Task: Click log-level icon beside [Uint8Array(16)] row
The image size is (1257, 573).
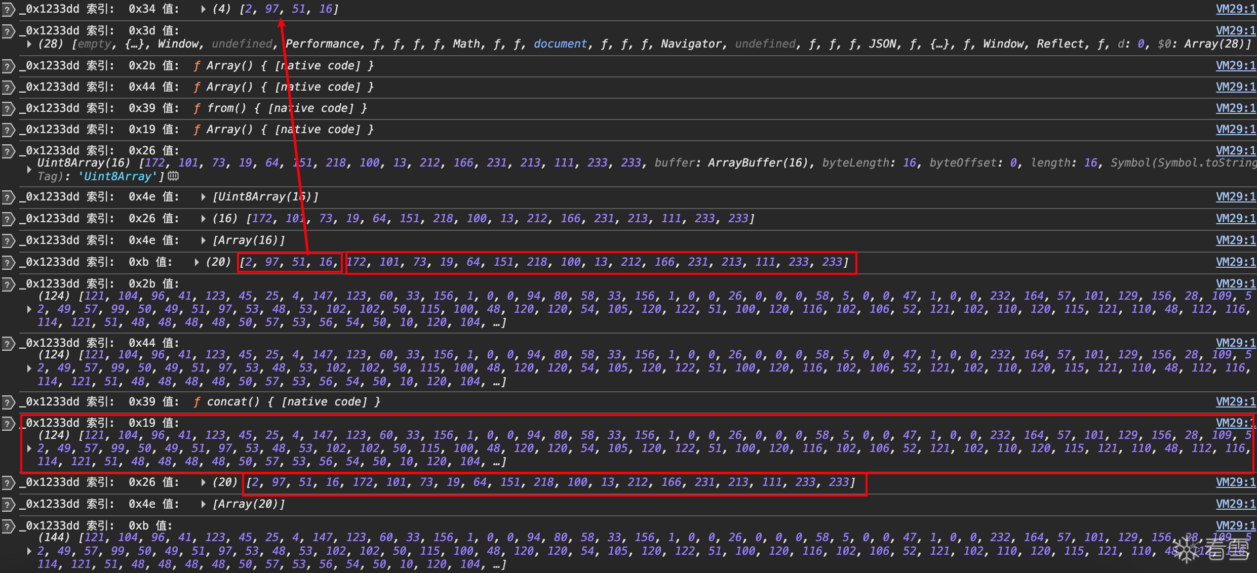Action: [7, 197]
